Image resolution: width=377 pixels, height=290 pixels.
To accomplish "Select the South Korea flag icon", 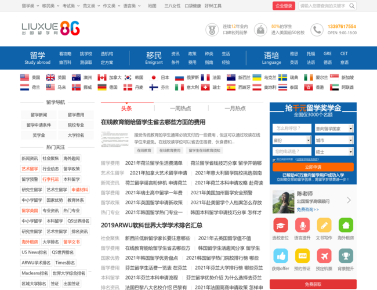I will [128, 77].
